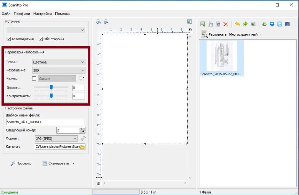Browse the catalog with the folder icon
Image resolution: width=299 pixels, height=195 pixels.
82,147
